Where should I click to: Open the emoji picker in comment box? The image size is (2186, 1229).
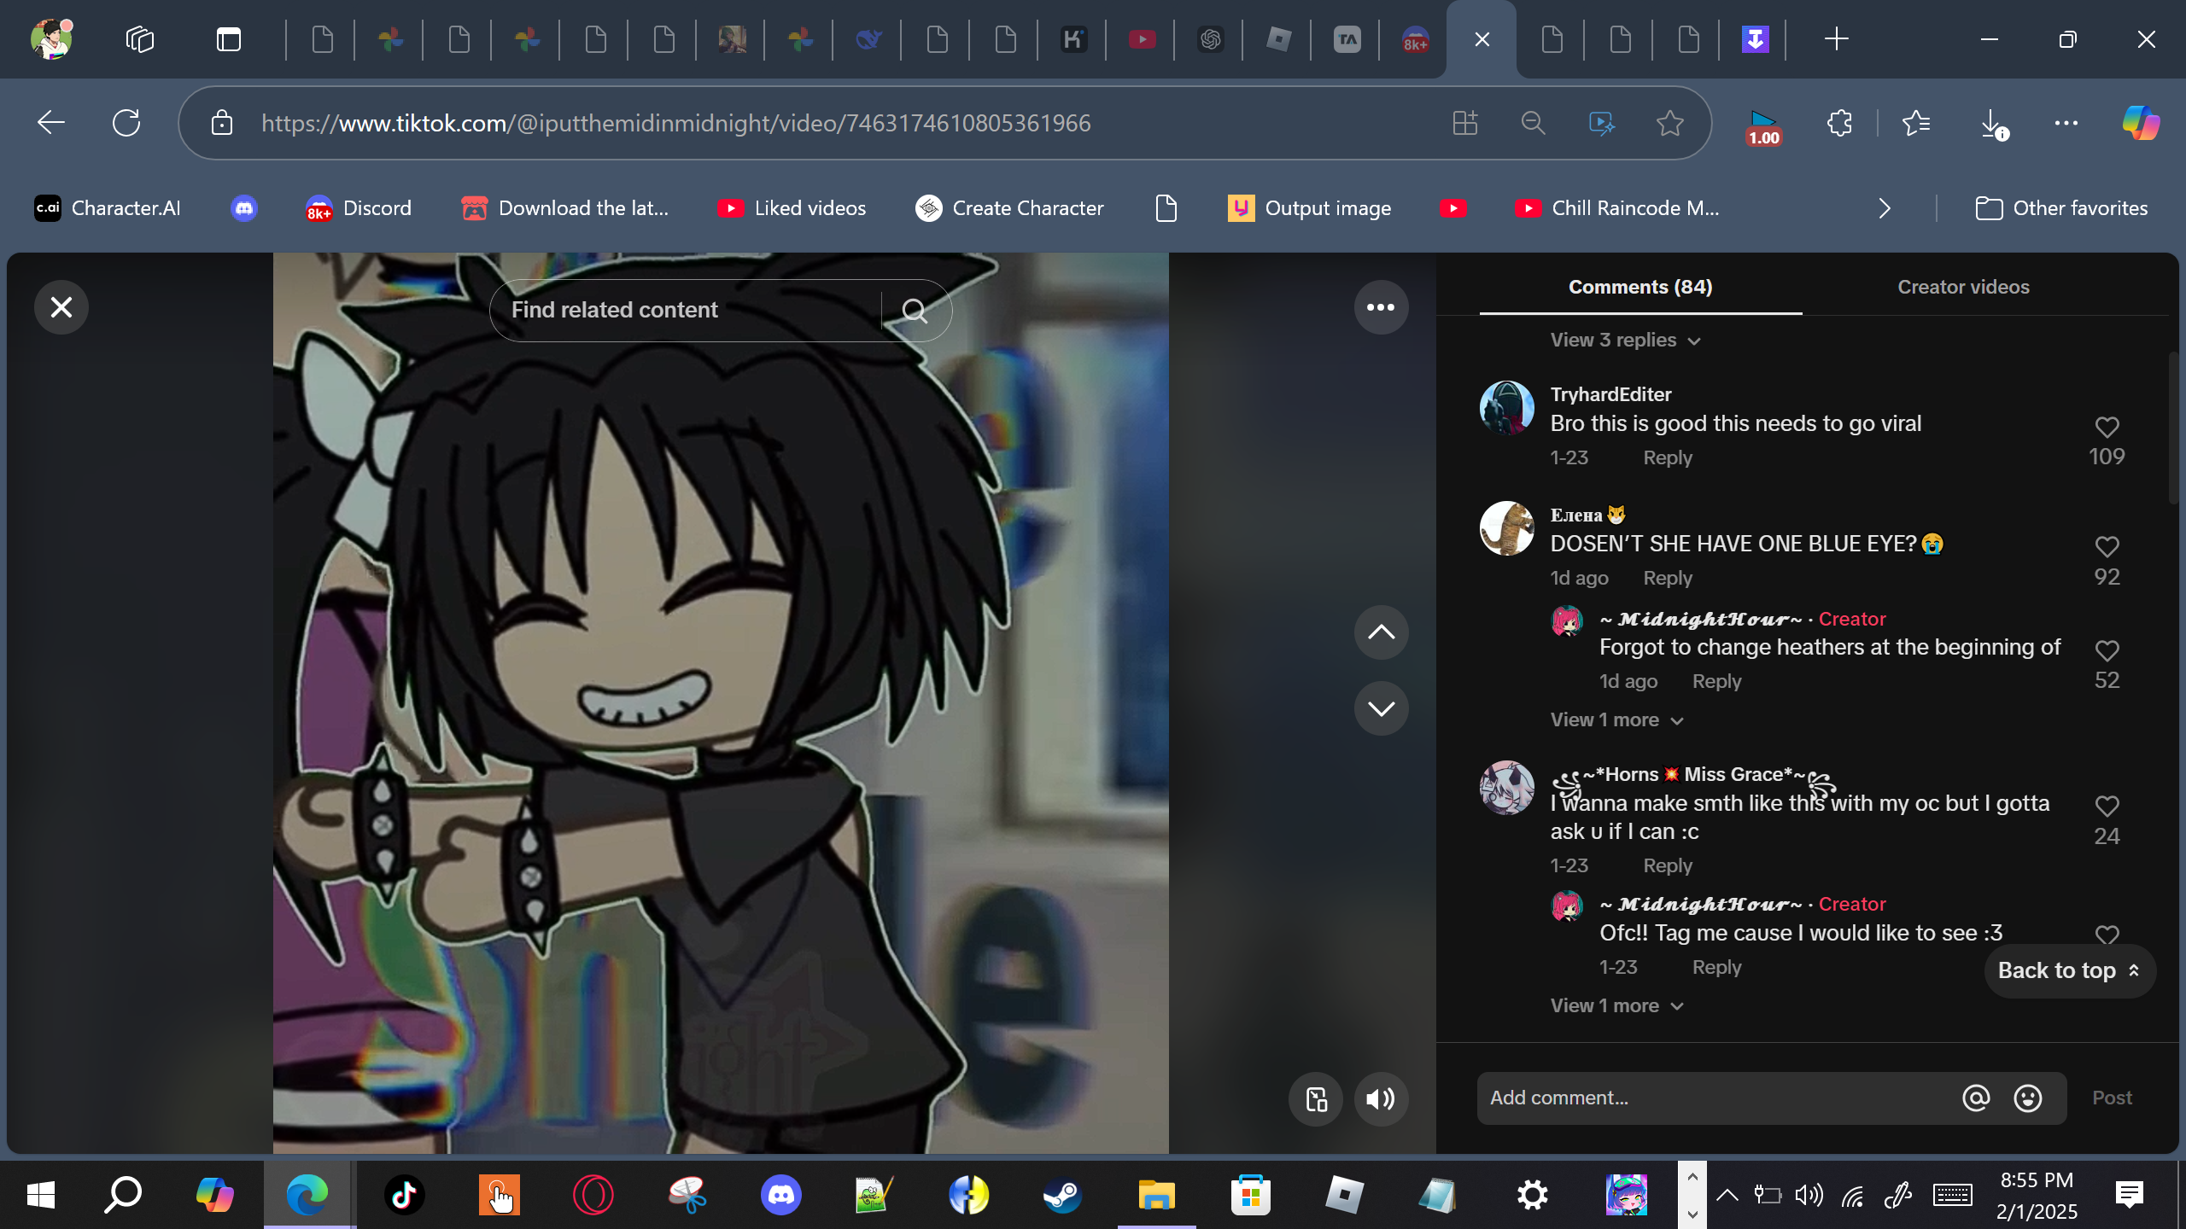[x=2028, y=1098]
